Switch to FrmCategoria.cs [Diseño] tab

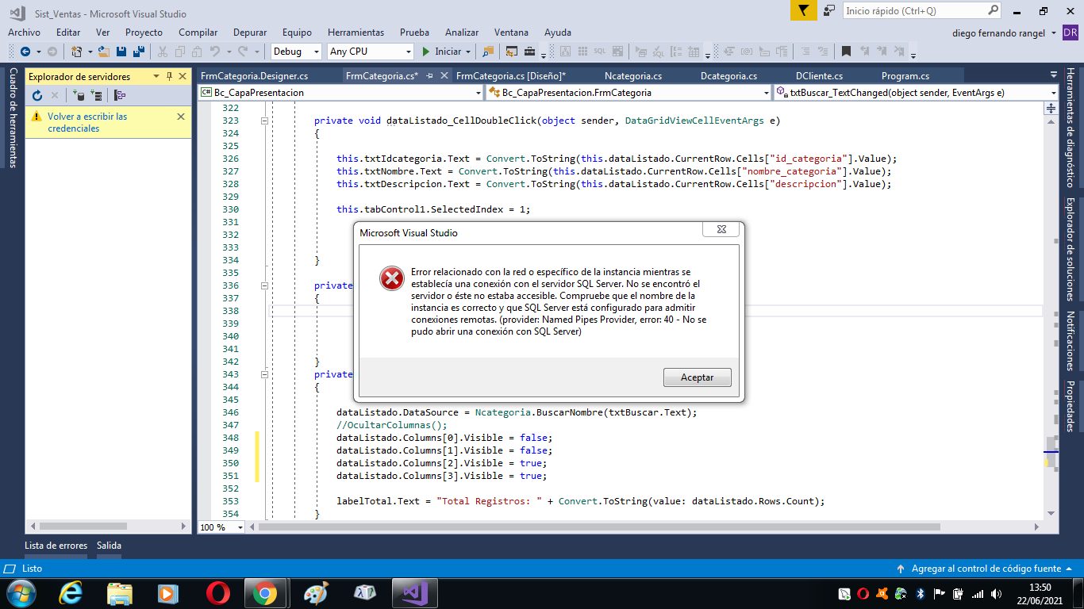[511, 76]
